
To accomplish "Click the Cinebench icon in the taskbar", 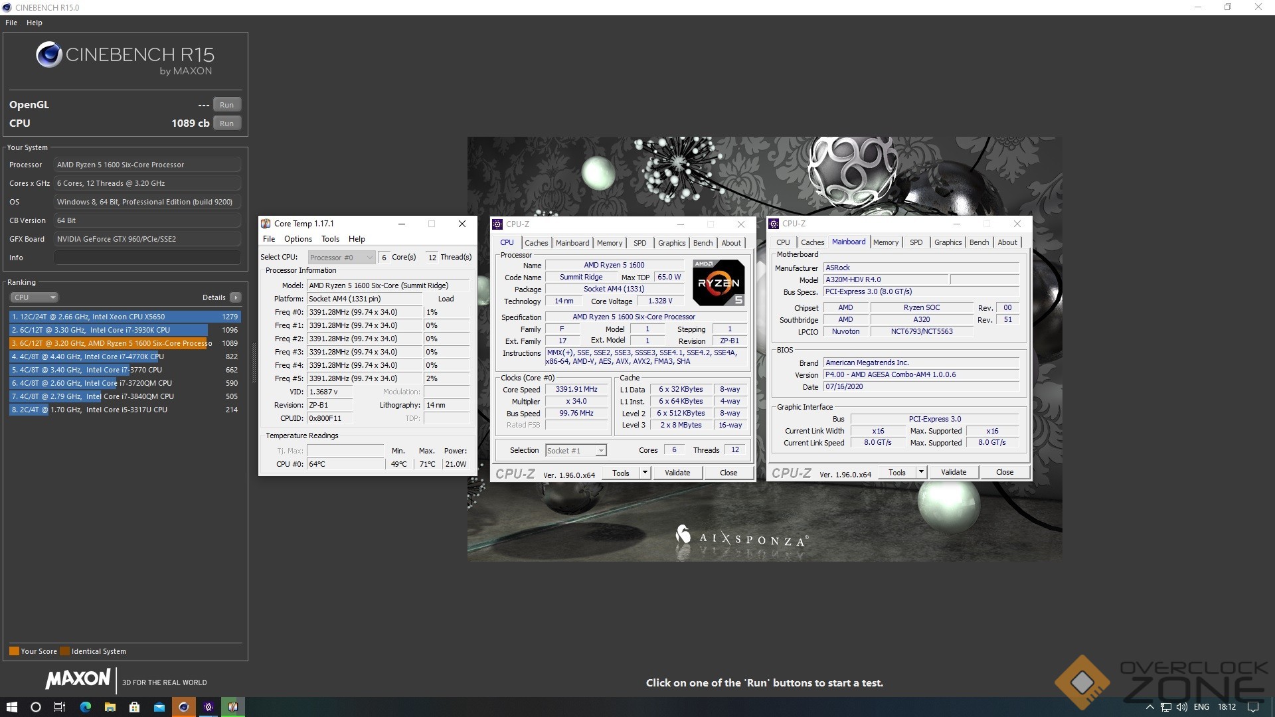I will (184, 707).
